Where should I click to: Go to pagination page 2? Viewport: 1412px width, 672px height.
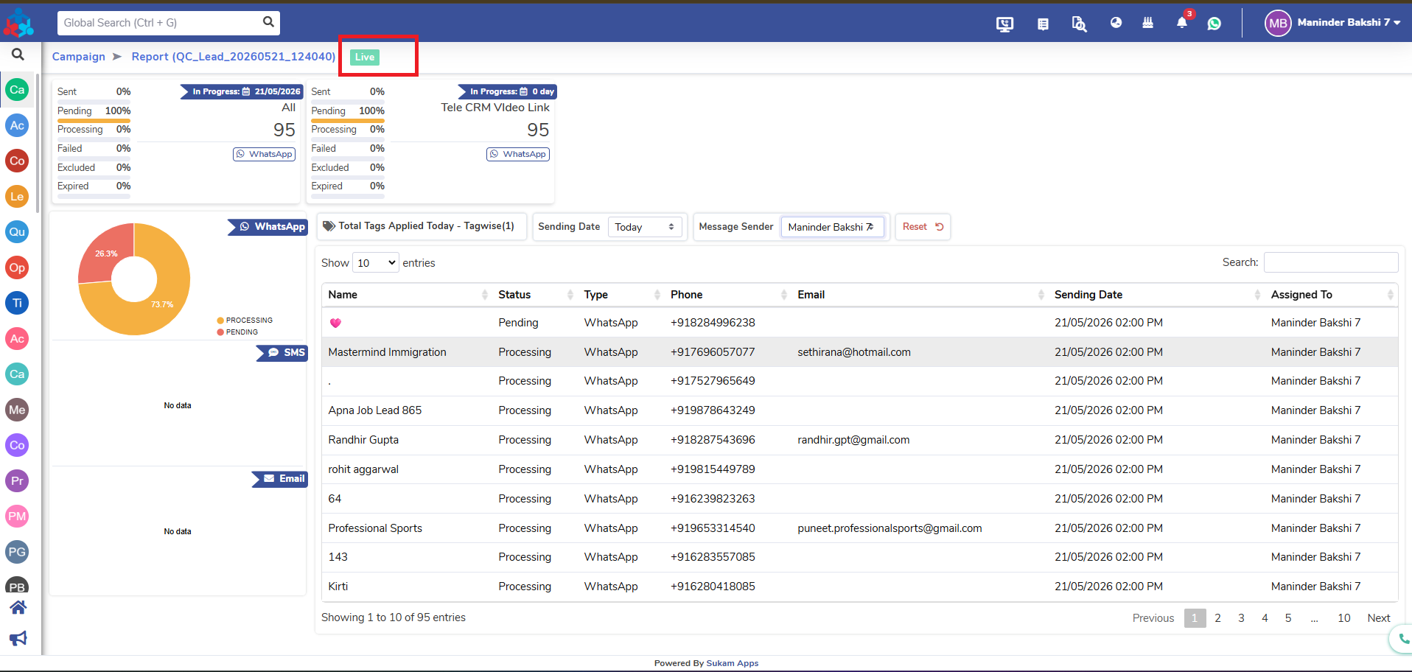pos(1218,618)
